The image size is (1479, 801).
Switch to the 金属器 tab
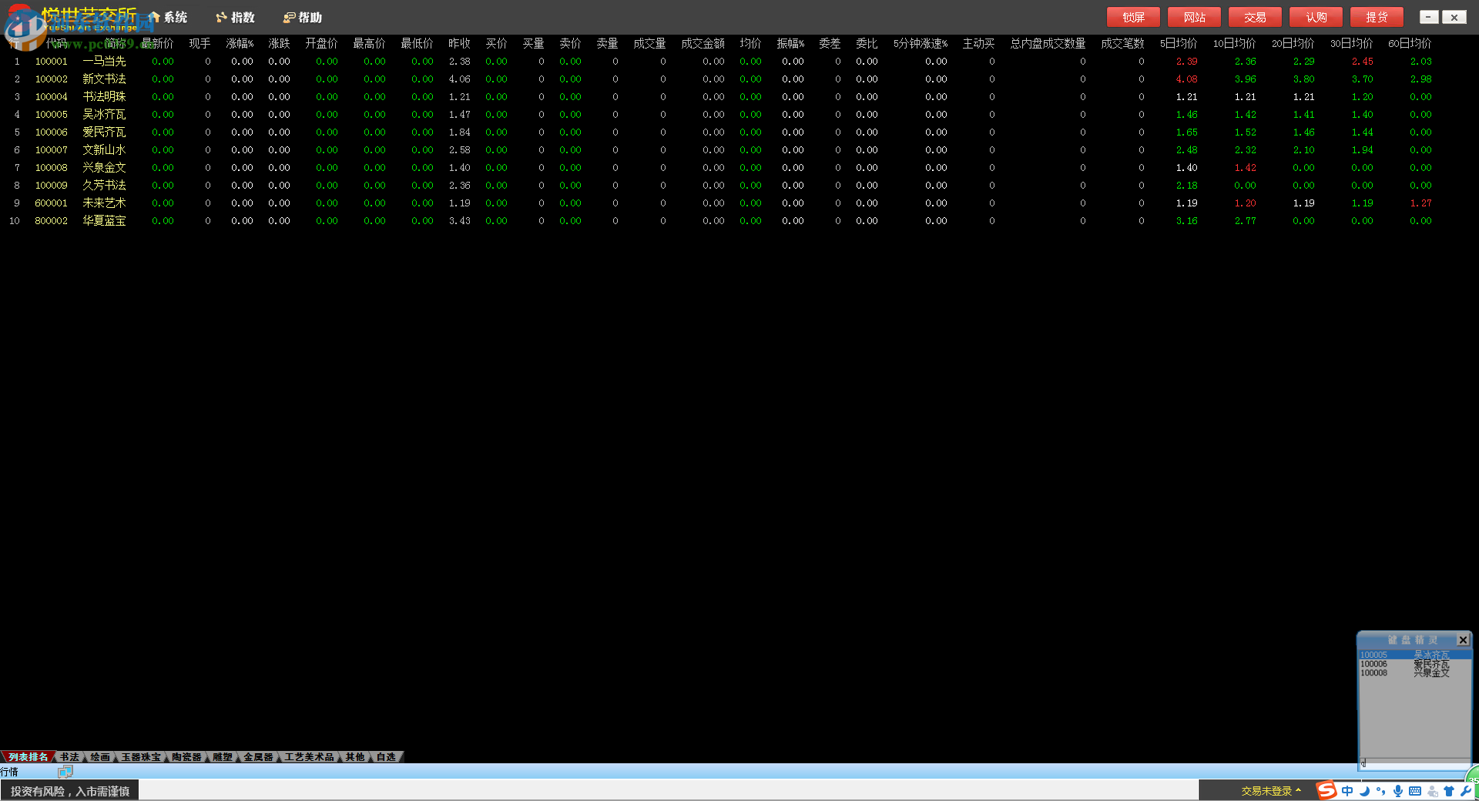coord(258,757)
